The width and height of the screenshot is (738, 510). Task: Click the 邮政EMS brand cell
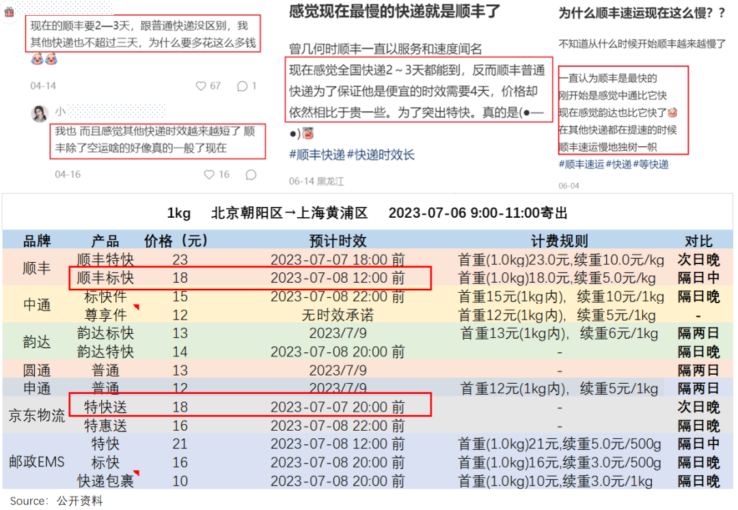click(36, 462)
